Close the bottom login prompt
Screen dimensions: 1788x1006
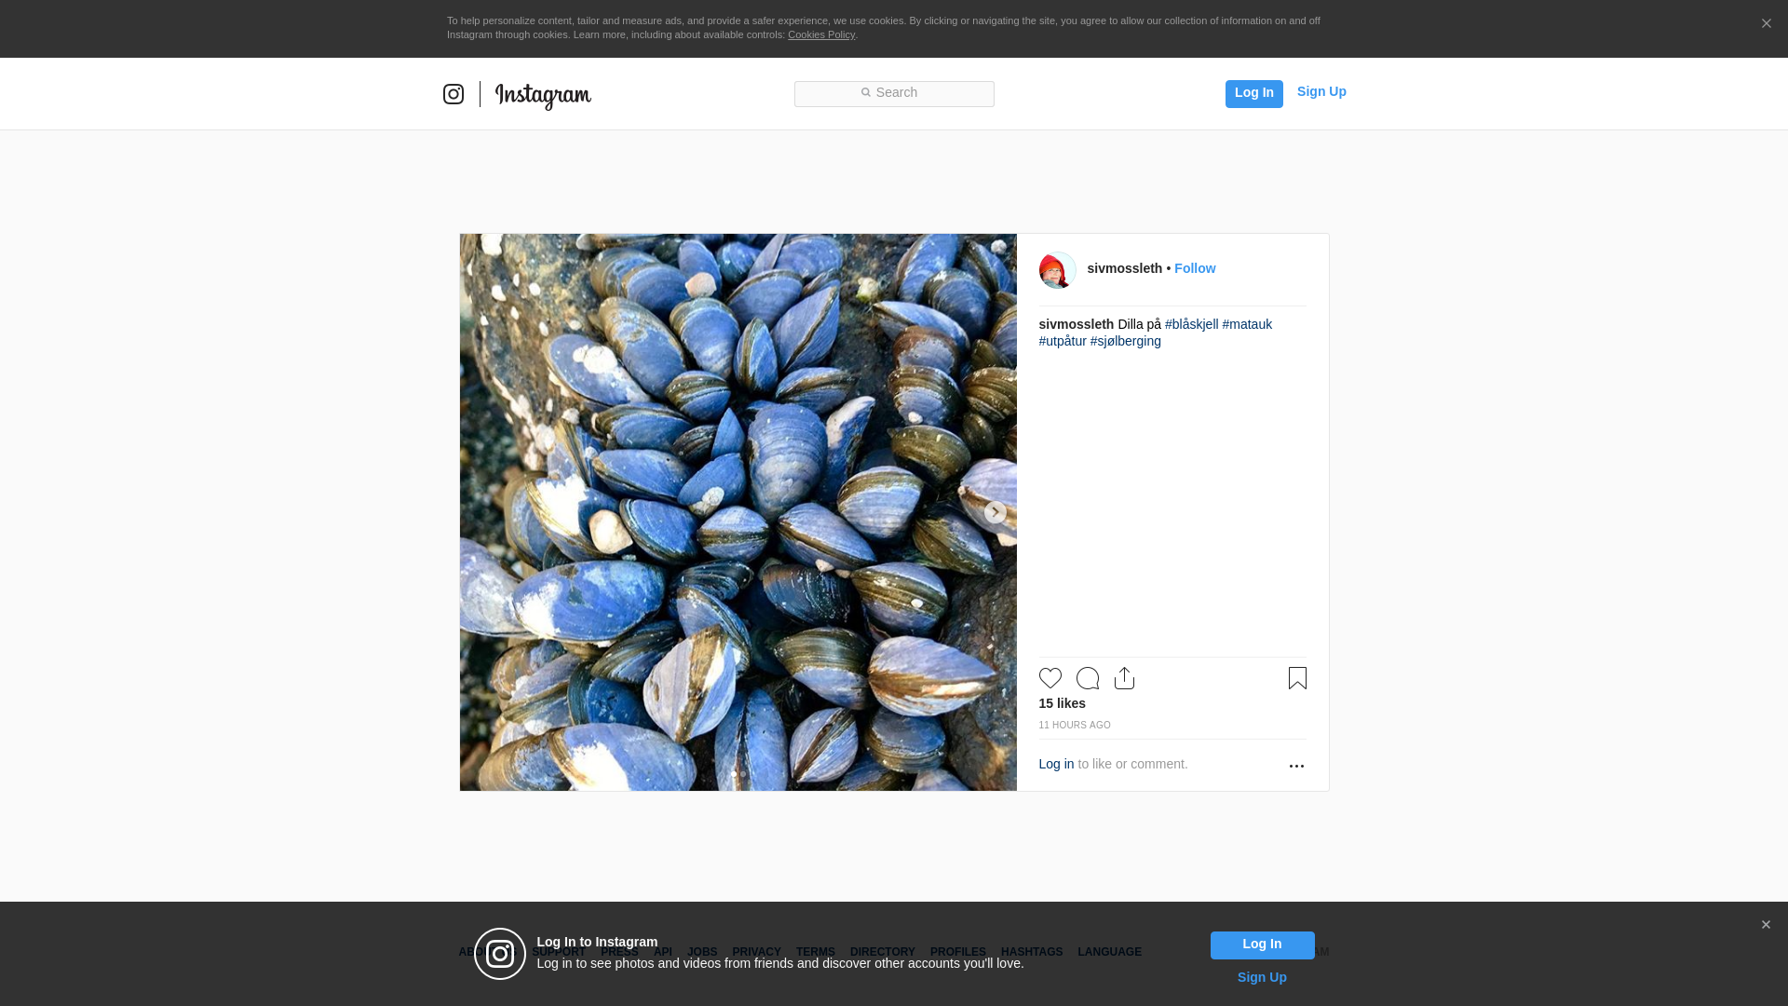pos(1766,925)
